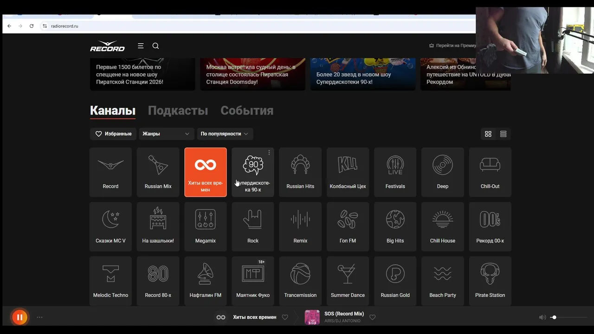Switch to list view of channels
This screenshot has width=594, height=334.
point(503,134)
